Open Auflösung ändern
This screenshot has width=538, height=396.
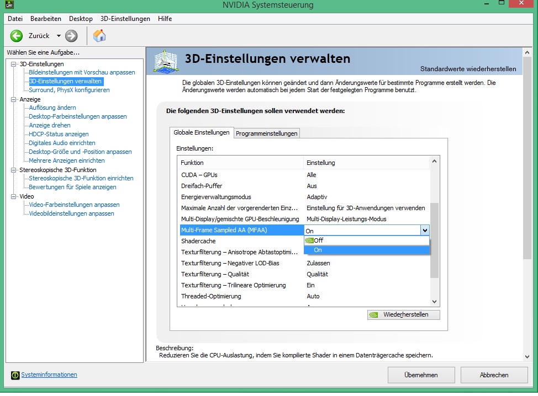point(52,108)
